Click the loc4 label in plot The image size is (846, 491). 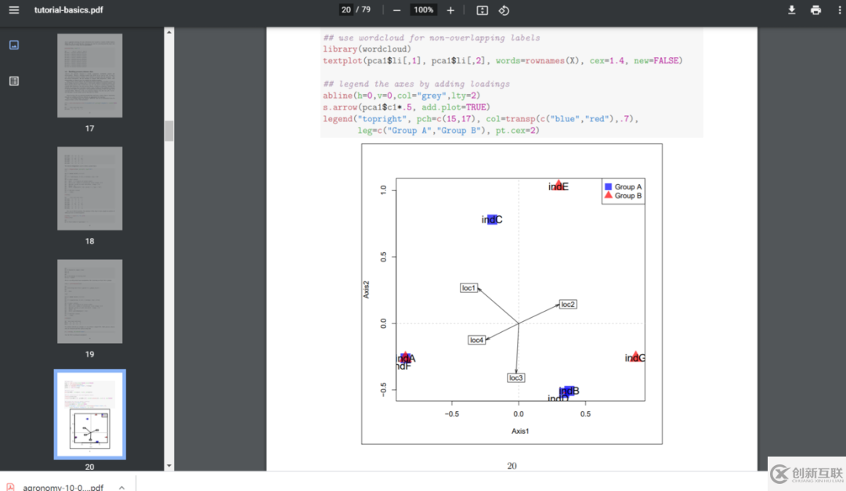pos(476,340)
